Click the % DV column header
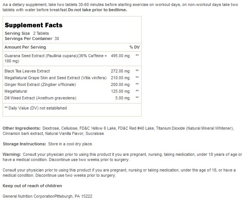 pos(134,47)
